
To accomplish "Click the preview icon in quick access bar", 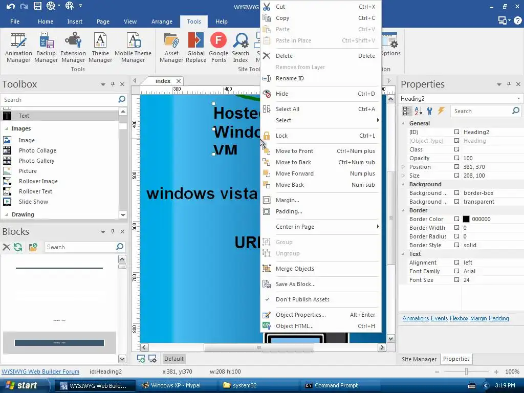I will coord(51,6).
